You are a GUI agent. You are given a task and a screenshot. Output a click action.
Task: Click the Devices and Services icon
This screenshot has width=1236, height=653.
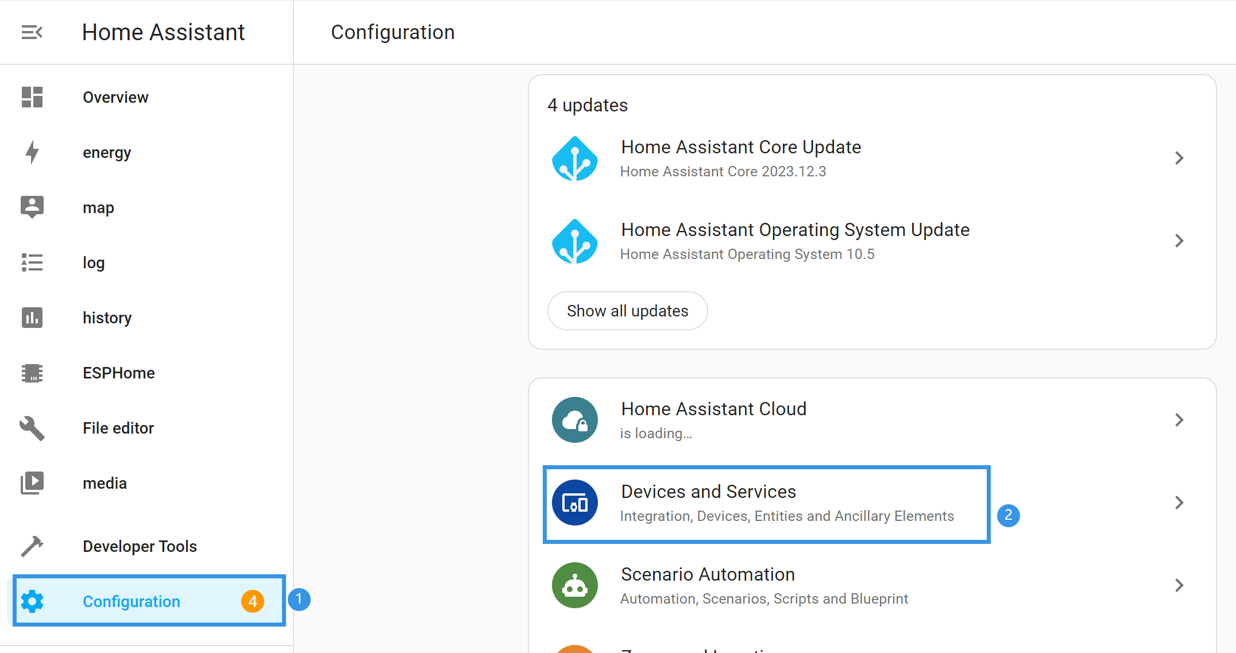coord(574,503)
